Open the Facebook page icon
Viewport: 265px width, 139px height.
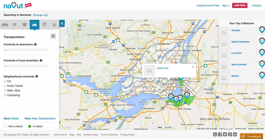(x=220, y=134)
